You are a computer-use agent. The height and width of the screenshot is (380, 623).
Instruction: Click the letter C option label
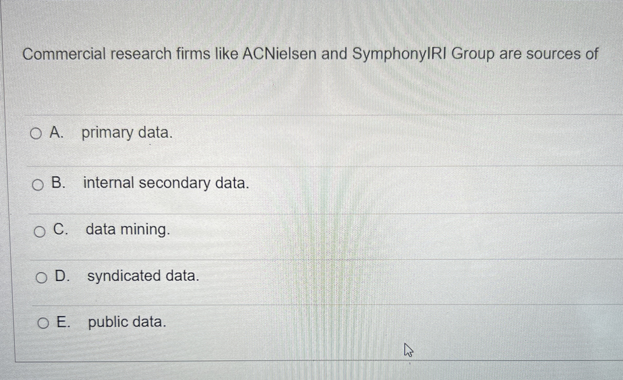click(61, 229)
